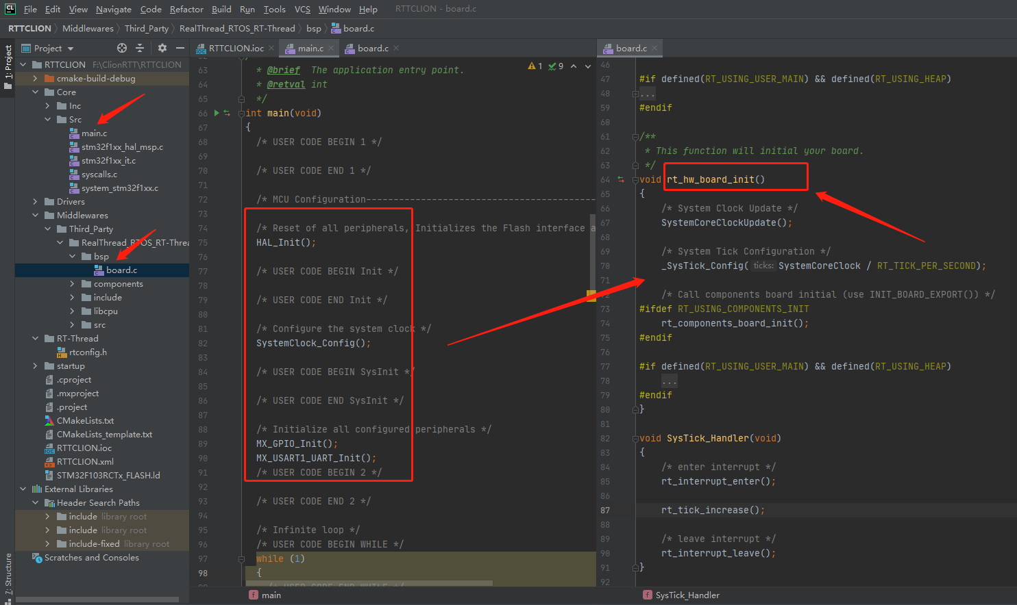Hide the Project tool window
The image size is (1017, 605).
click(180, 48)
